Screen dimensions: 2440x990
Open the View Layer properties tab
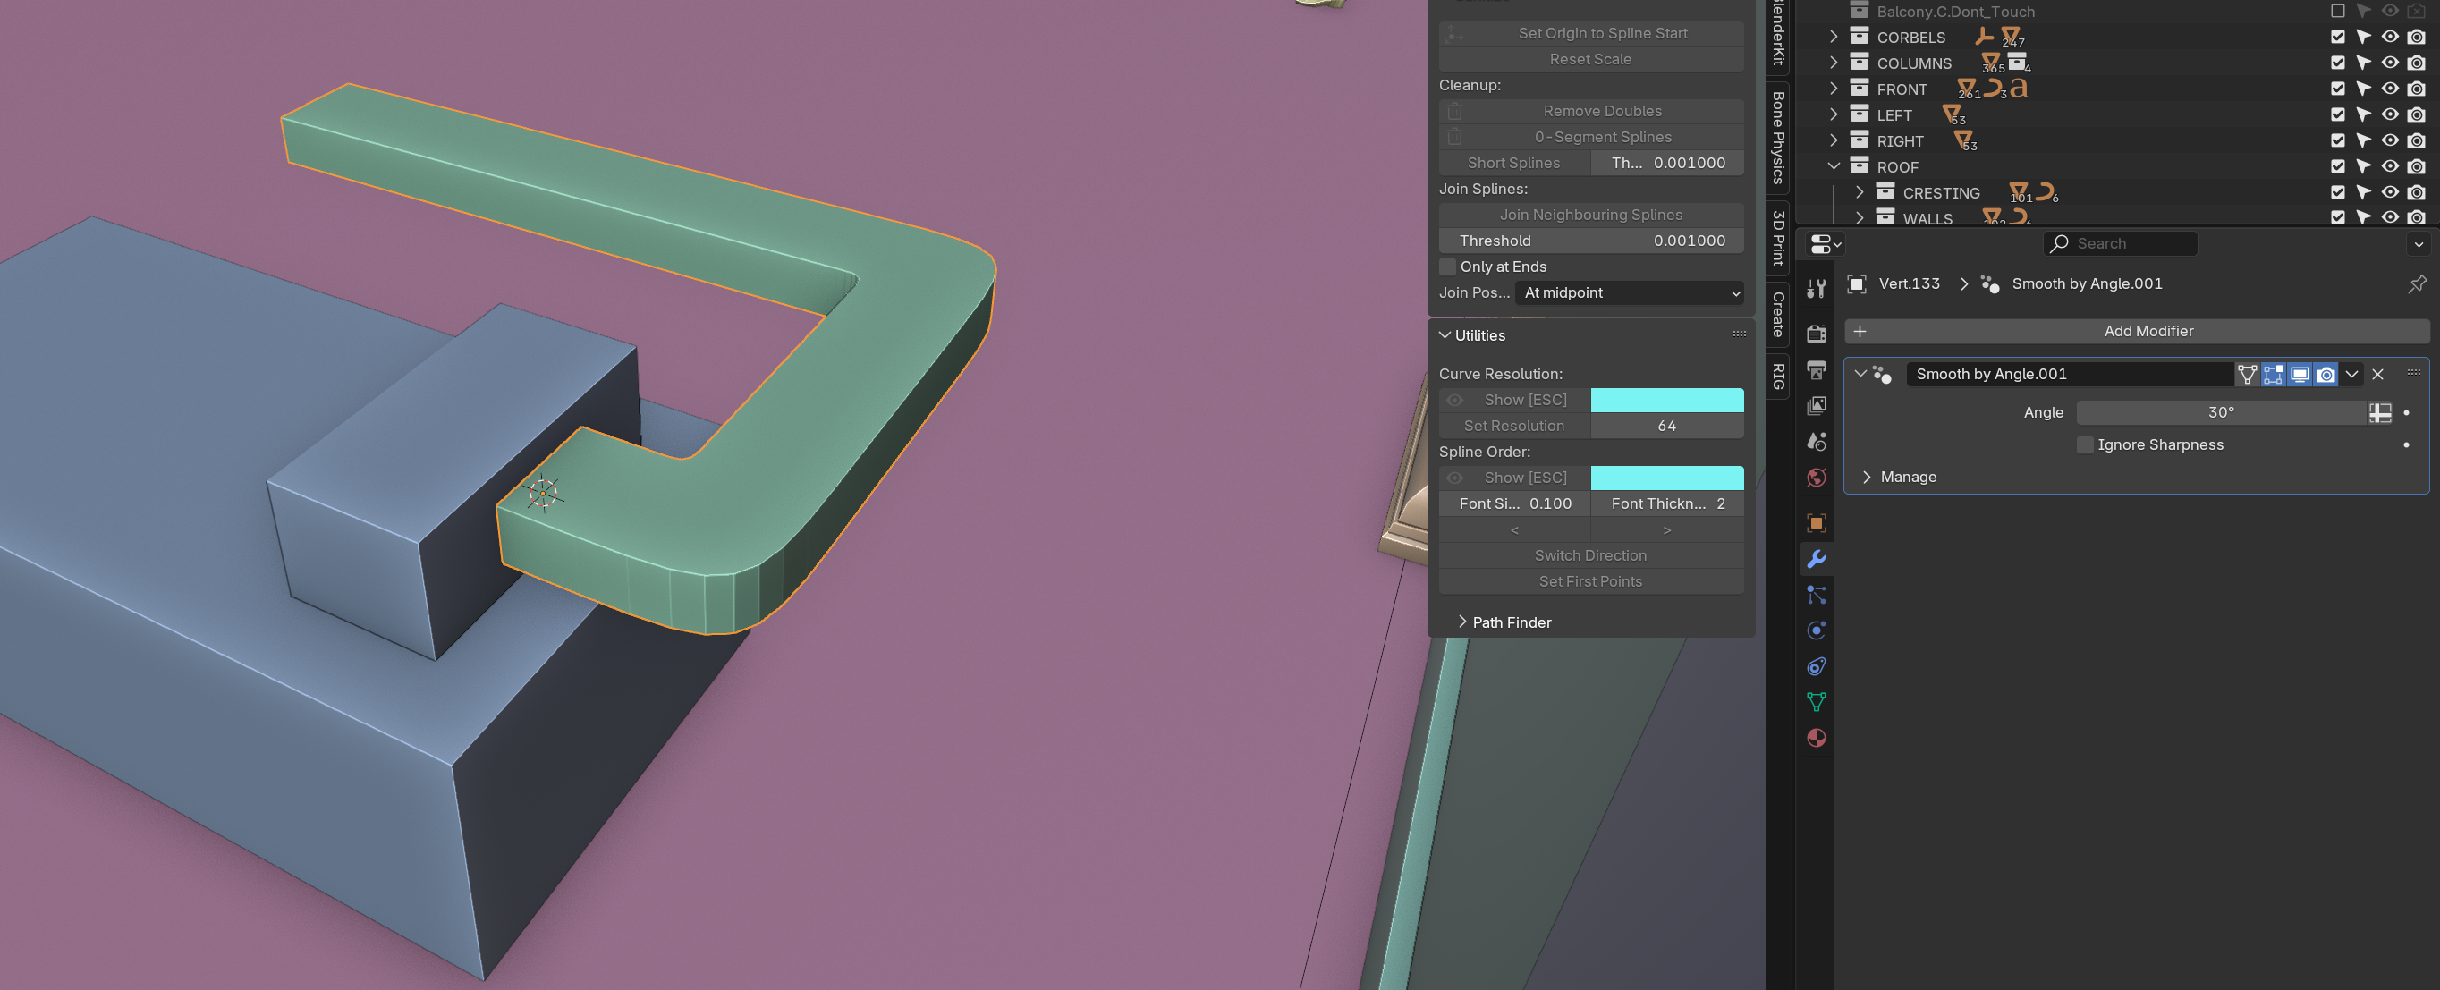[x=1816, y=405]
